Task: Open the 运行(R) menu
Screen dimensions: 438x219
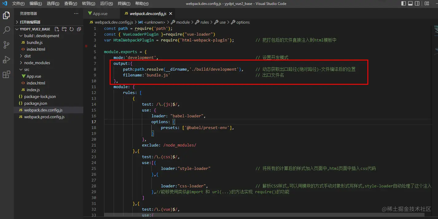Action: [107, 4]
